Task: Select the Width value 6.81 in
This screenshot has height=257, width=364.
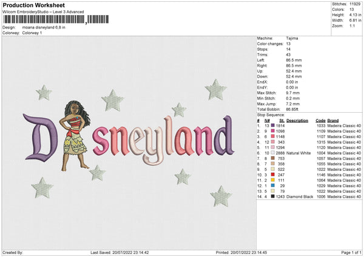Action: click(x=355, y=21)
